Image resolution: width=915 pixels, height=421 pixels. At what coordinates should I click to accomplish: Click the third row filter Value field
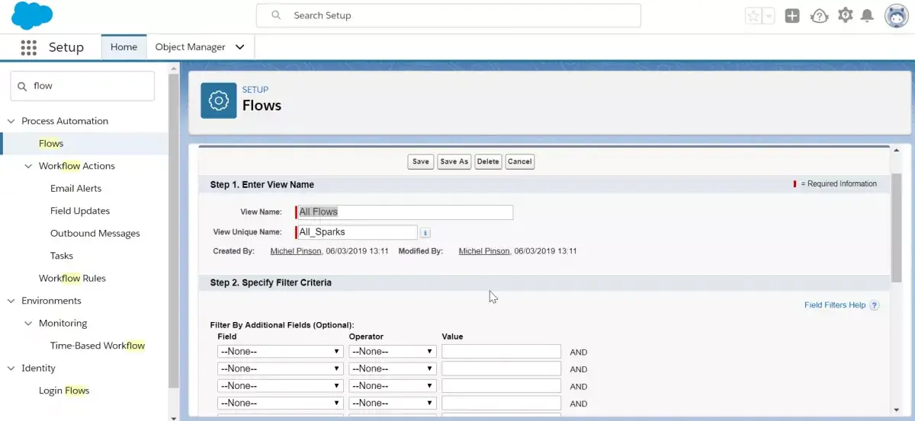click(x=502, y=386)
